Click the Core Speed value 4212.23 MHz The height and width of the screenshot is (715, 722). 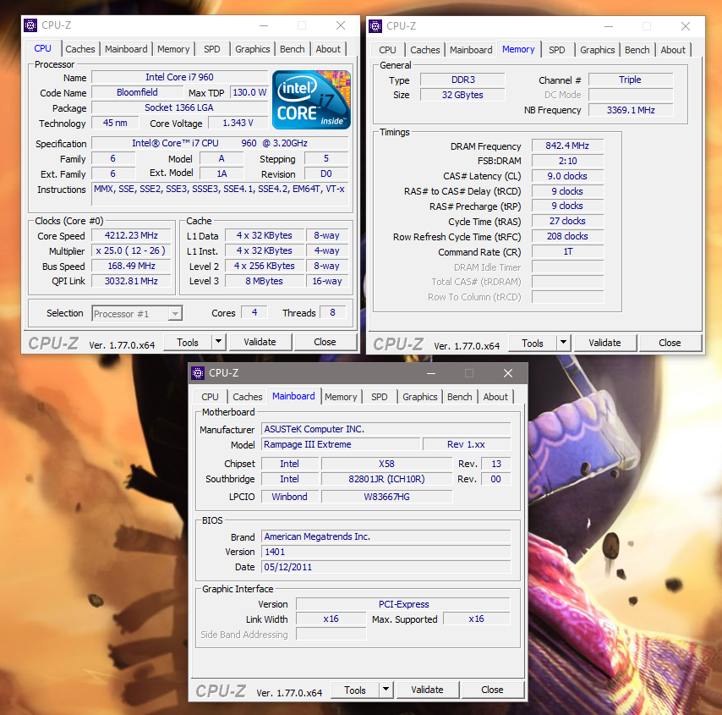(131, 235)
